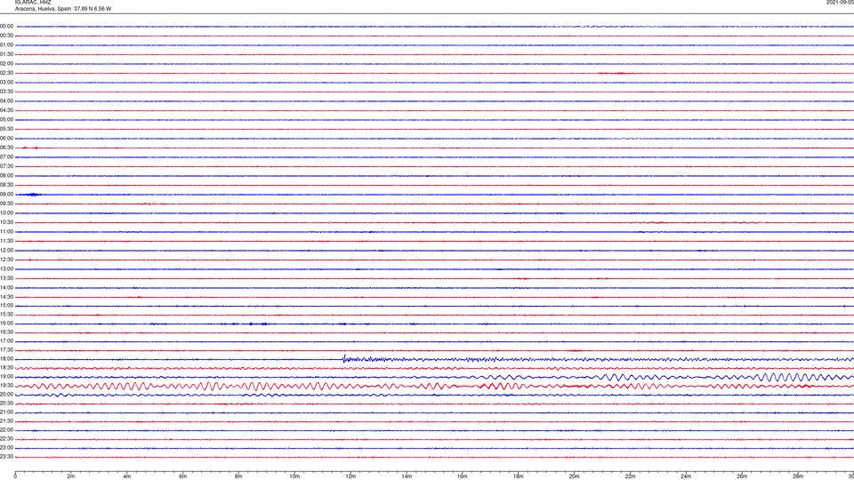Screen dimensions: 854x480
Task: Pick the 24m axis label
Action: click(686, 476)
